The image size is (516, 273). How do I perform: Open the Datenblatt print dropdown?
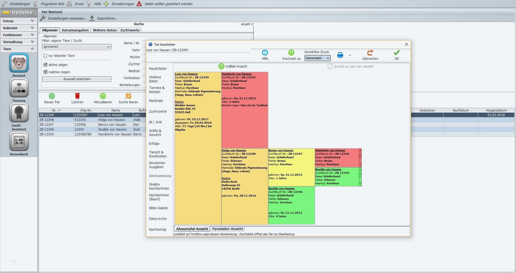[317, 58]
